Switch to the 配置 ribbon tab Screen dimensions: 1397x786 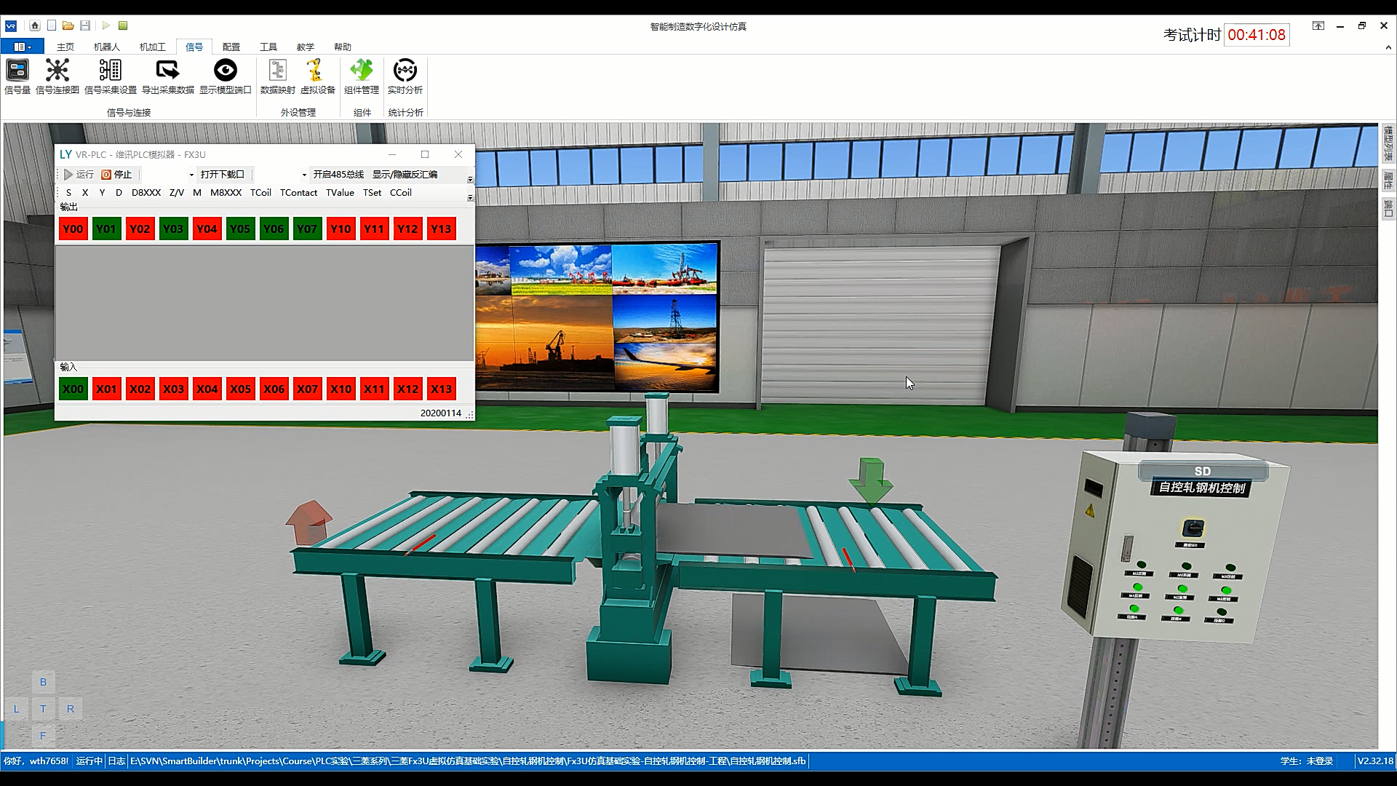coord(231,47)
